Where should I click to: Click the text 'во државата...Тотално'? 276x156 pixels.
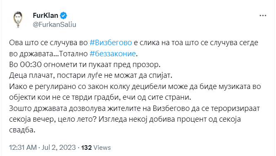[x=48, y=54]
